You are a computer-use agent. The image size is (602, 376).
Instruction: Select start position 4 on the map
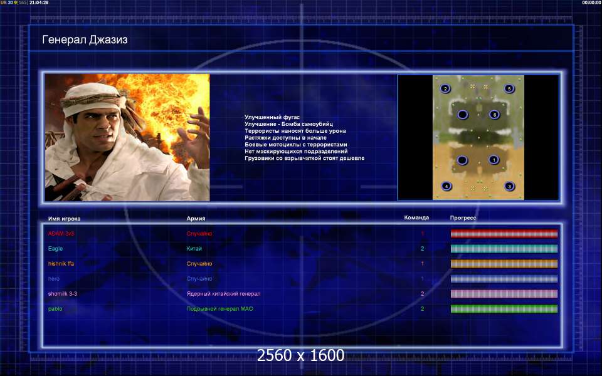(446, 186)
